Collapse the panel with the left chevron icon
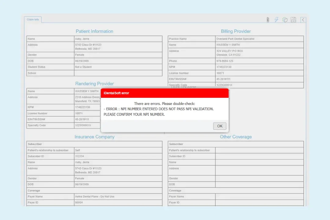The width and height of the screenshot is (330, 220). (x=303, y=20)
